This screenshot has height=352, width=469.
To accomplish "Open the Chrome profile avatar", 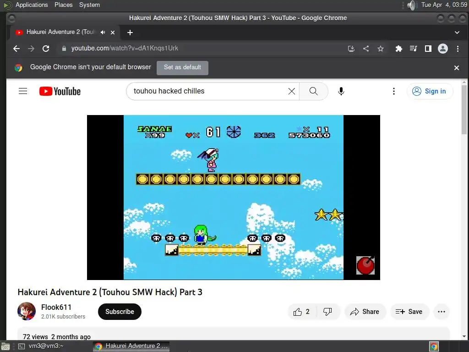I will [x=443, y=49].
